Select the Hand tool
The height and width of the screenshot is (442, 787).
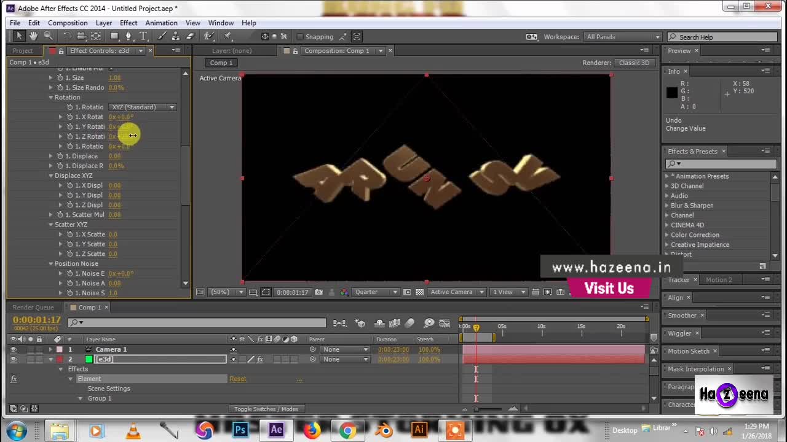[34, 37]
